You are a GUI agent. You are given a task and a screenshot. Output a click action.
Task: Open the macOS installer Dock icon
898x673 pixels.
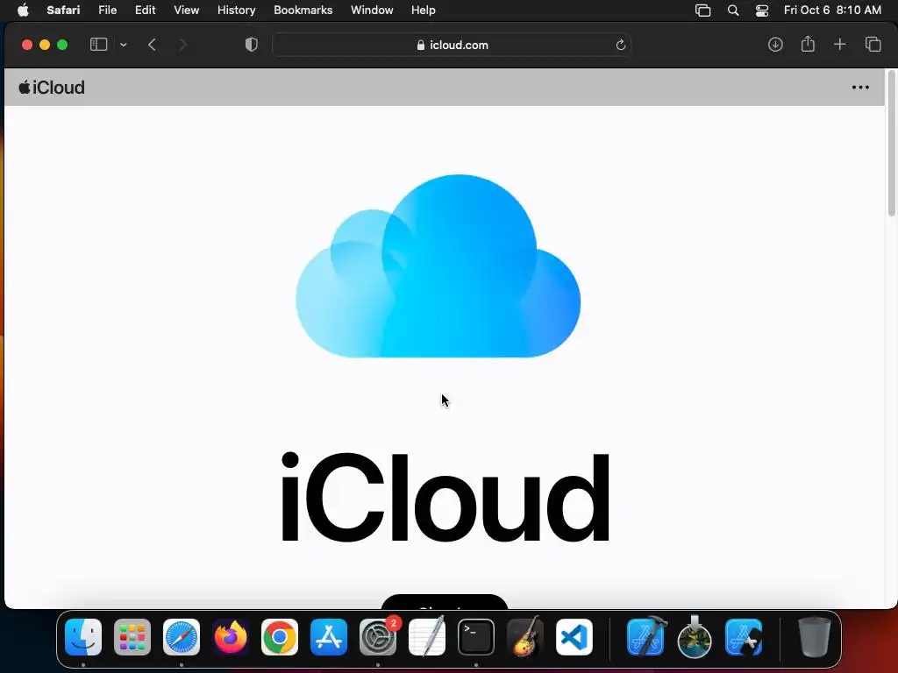click(695, 636)
